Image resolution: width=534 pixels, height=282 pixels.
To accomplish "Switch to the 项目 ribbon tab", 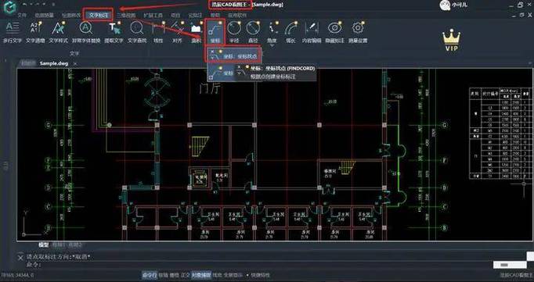I will pos(175,16).
